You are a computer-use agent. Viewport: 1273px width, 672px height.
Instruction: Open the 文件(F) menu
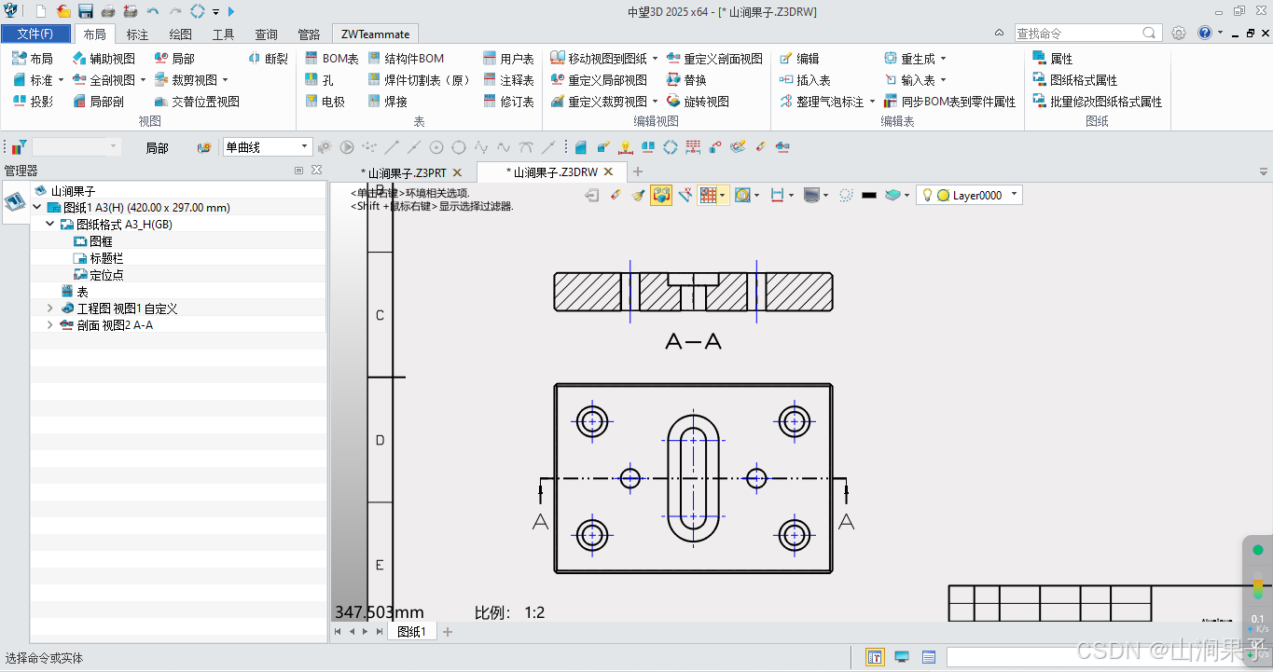coord(35,34)
